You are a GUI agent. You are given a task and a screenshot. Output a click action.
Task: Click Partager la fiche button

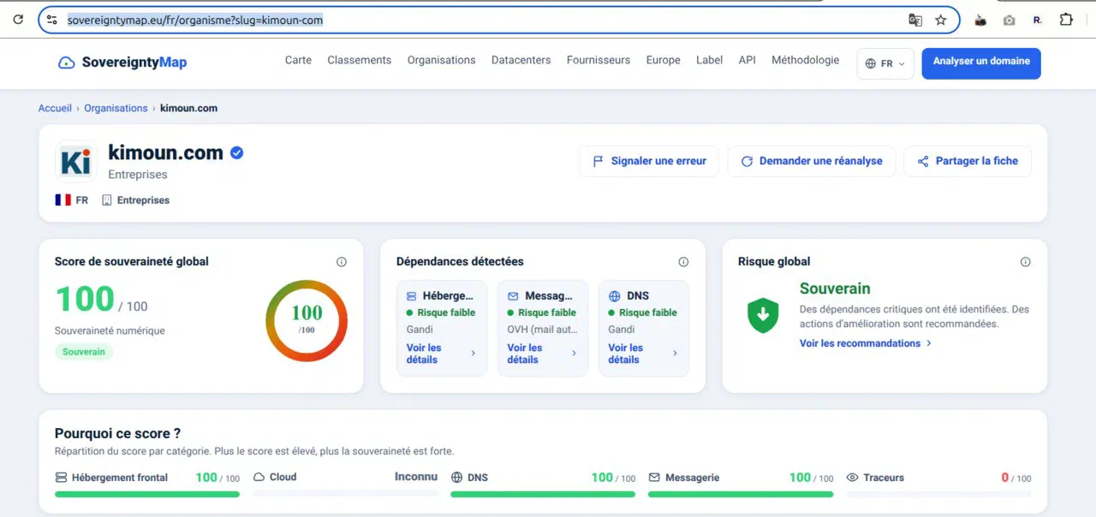click(968, 161)
